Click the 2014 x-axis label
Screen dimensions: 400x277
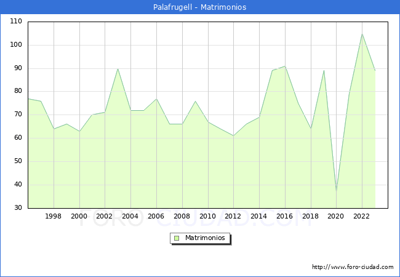[259, 216]
